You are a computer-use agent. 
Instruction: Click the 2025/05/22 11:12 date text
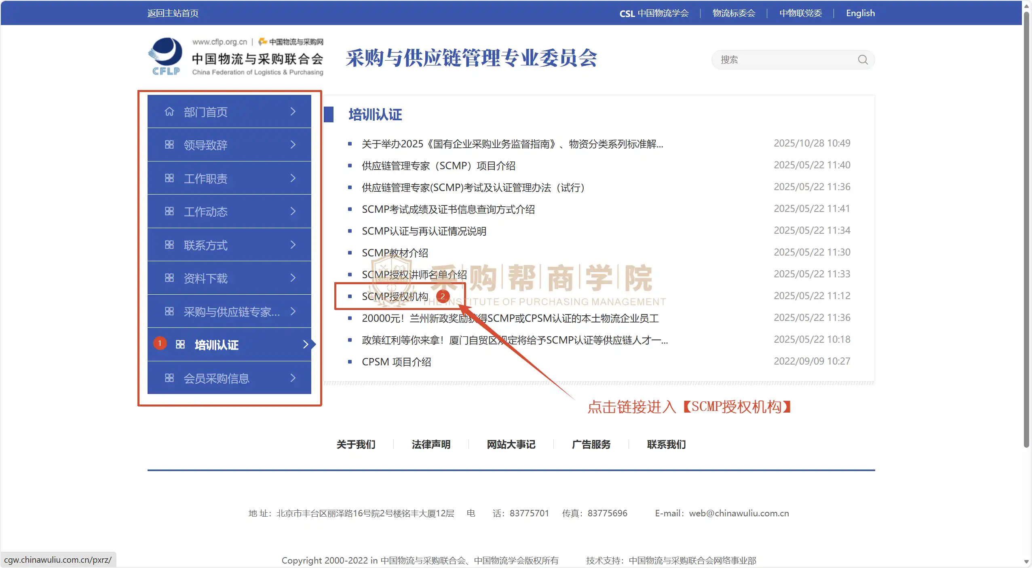pyautogui.click(x=812, y=296)
